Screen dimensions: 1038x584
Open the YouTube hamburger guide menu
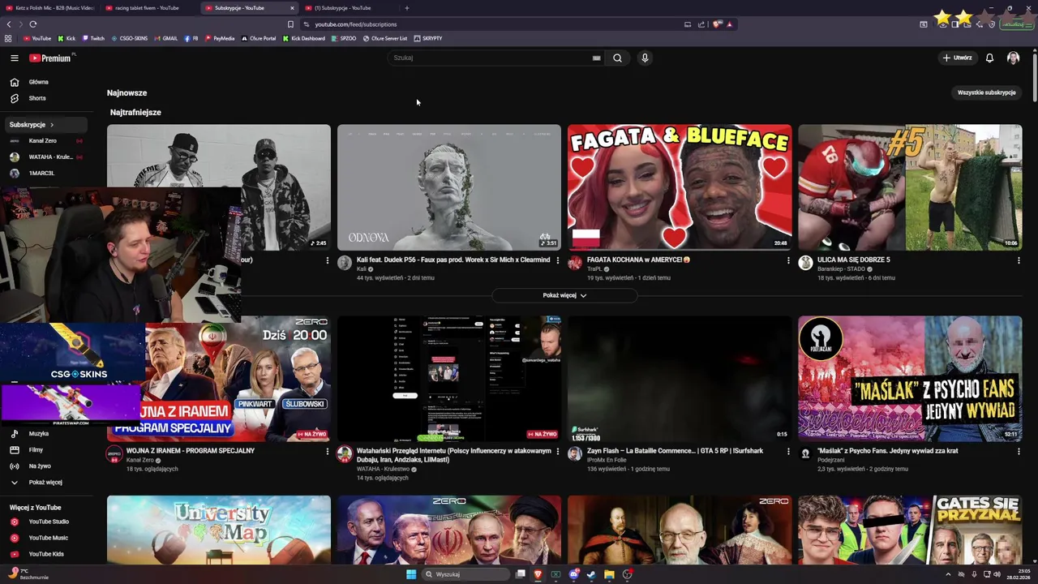[14, 58]
